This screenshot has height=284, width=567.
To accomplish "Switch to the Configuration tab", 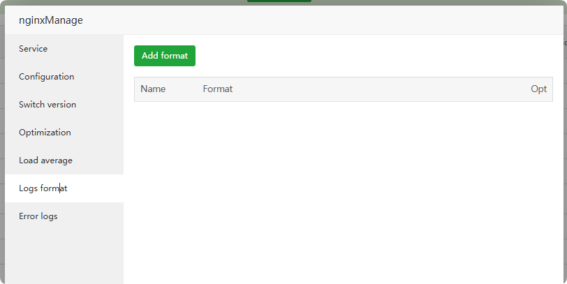I will tap(64, 77).
